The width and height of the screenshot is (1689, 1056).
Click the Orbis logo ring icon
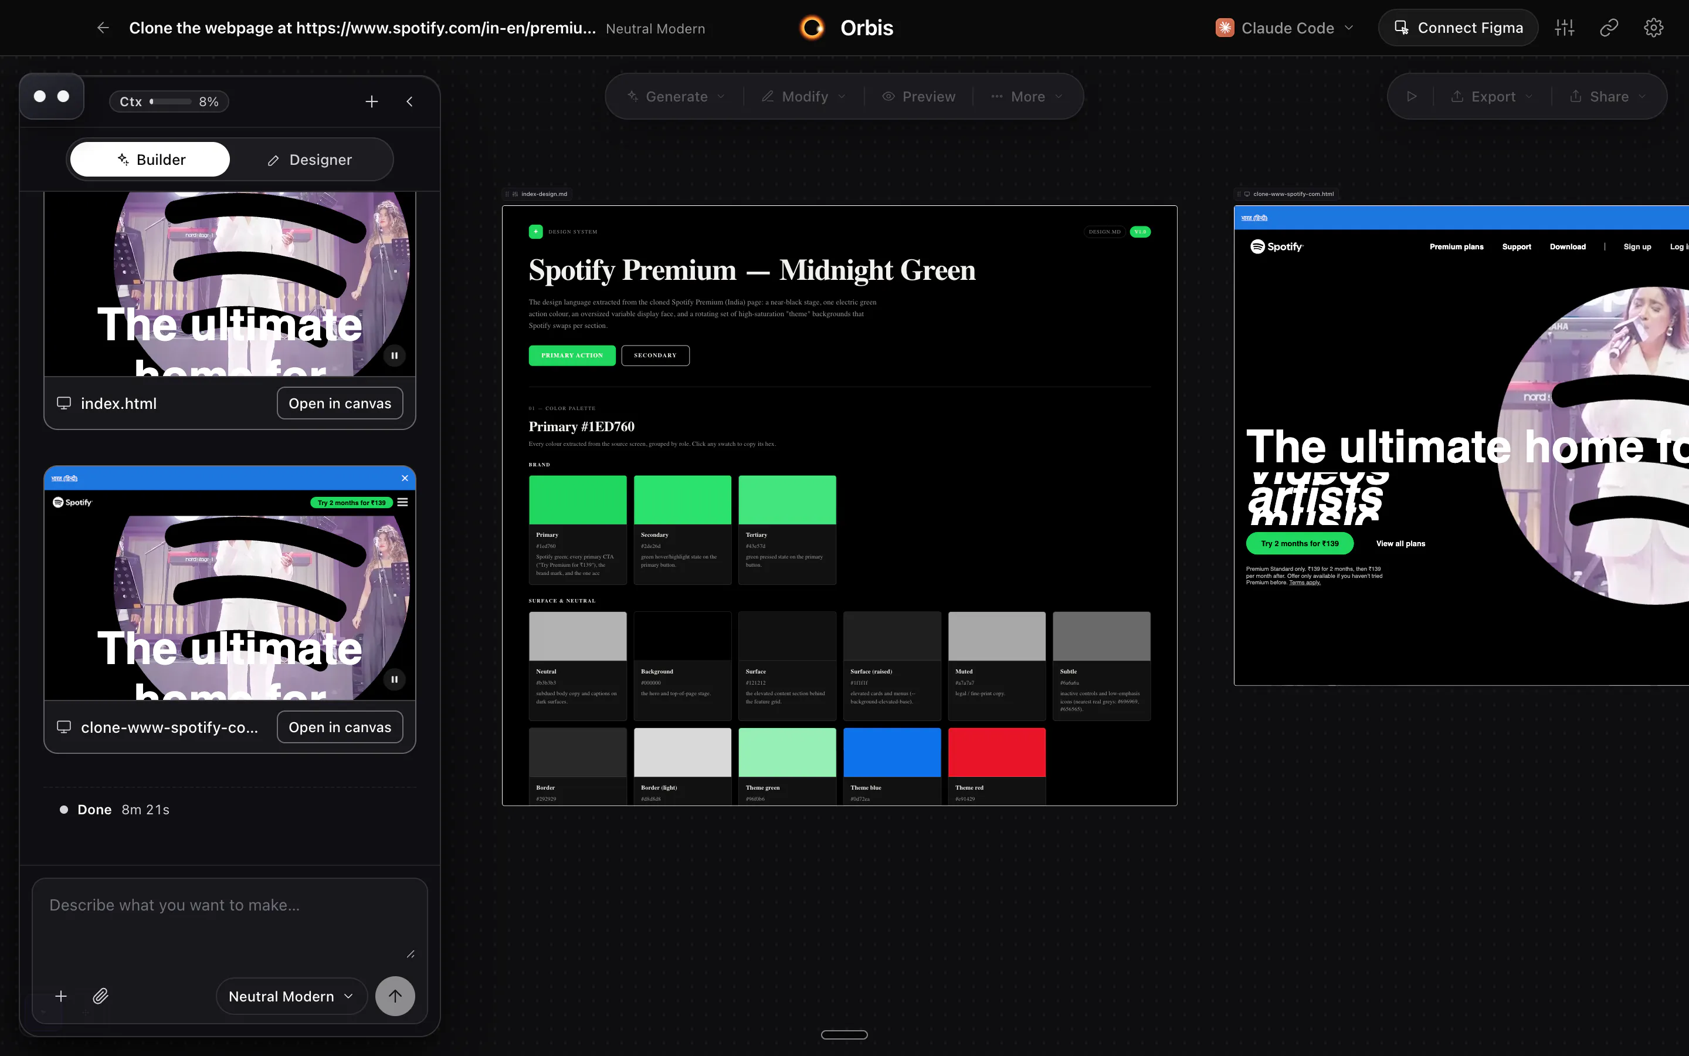[x=812, y=28]
